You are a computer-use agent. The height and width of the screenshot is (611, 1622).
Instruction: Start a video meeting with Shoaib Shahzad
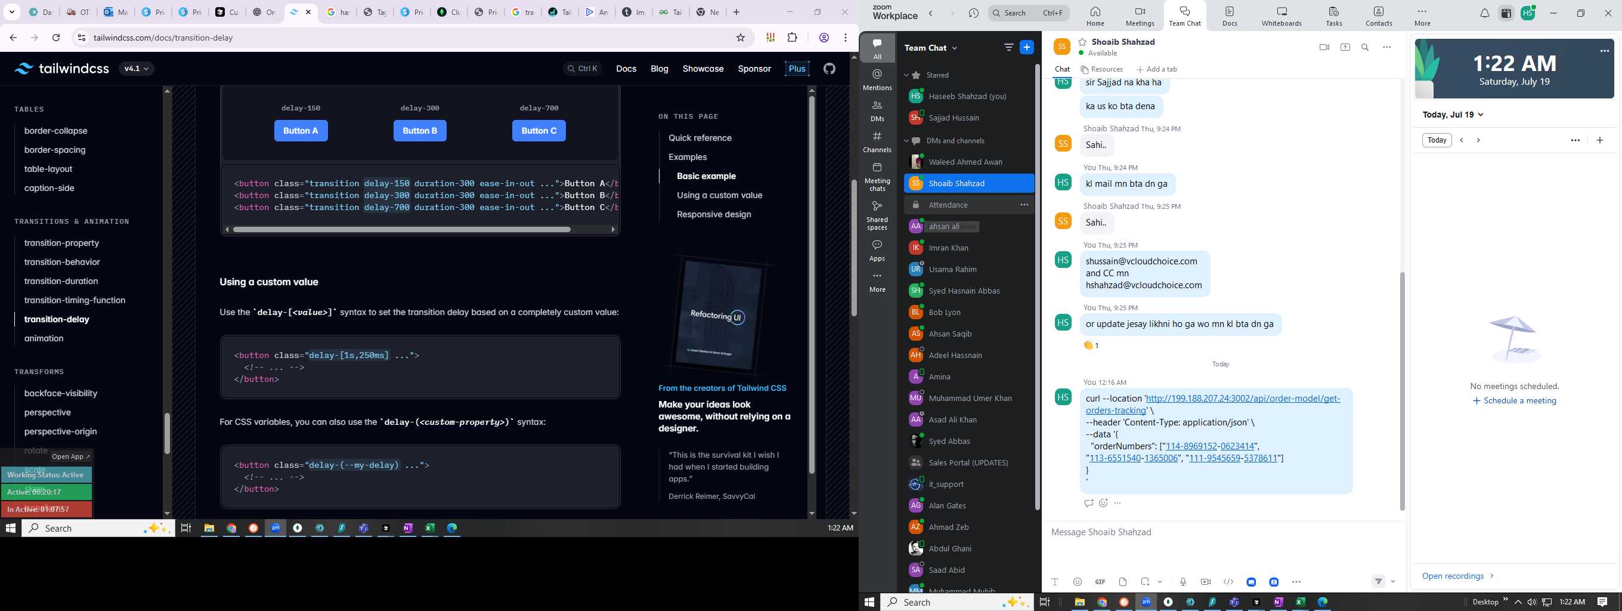[x=1324, y=47]
